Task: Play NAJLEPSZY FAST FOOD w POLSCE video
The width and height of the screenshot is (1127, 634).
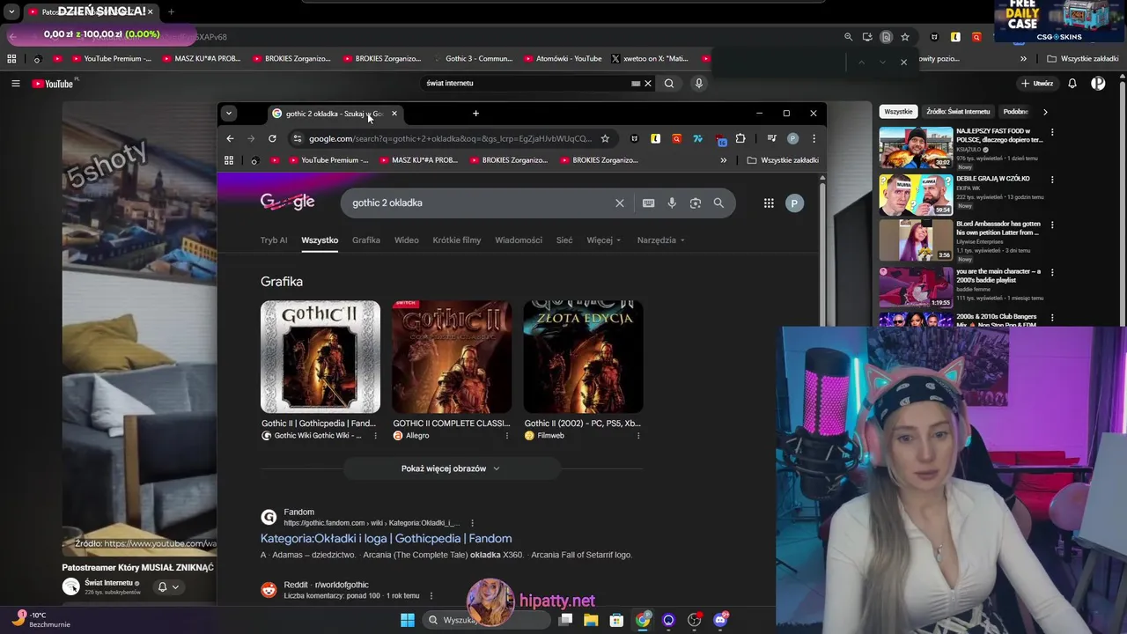Action: coord(916,148)
